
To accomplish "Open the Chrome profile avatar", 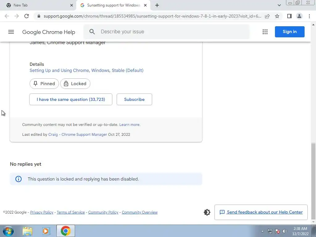I will [x=299, y=16].
